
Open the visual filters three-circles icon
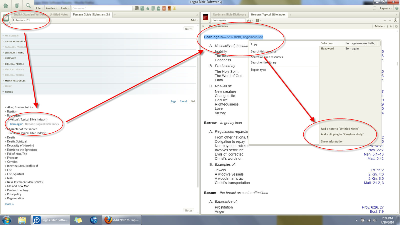[249, 20]
